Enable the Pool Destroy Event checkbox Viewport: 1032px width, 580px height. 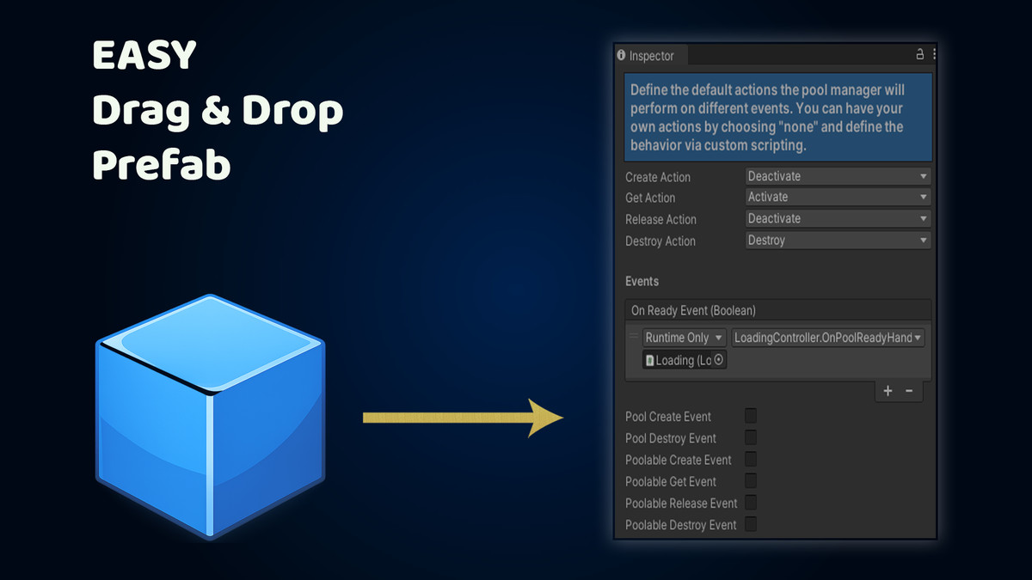(751, 437)
